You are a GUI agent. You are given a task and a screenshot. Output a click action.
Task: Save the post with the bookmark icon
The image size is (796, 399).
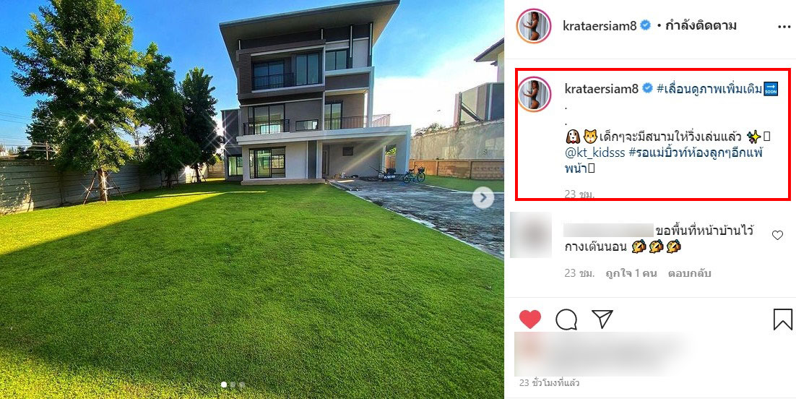[783, 319]
